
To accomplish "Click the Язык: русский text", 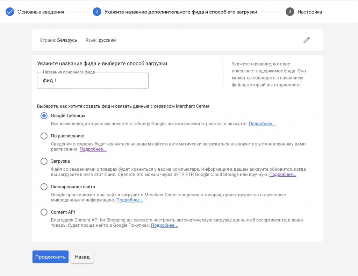I will pyautogui.click(x=100, y=40).
